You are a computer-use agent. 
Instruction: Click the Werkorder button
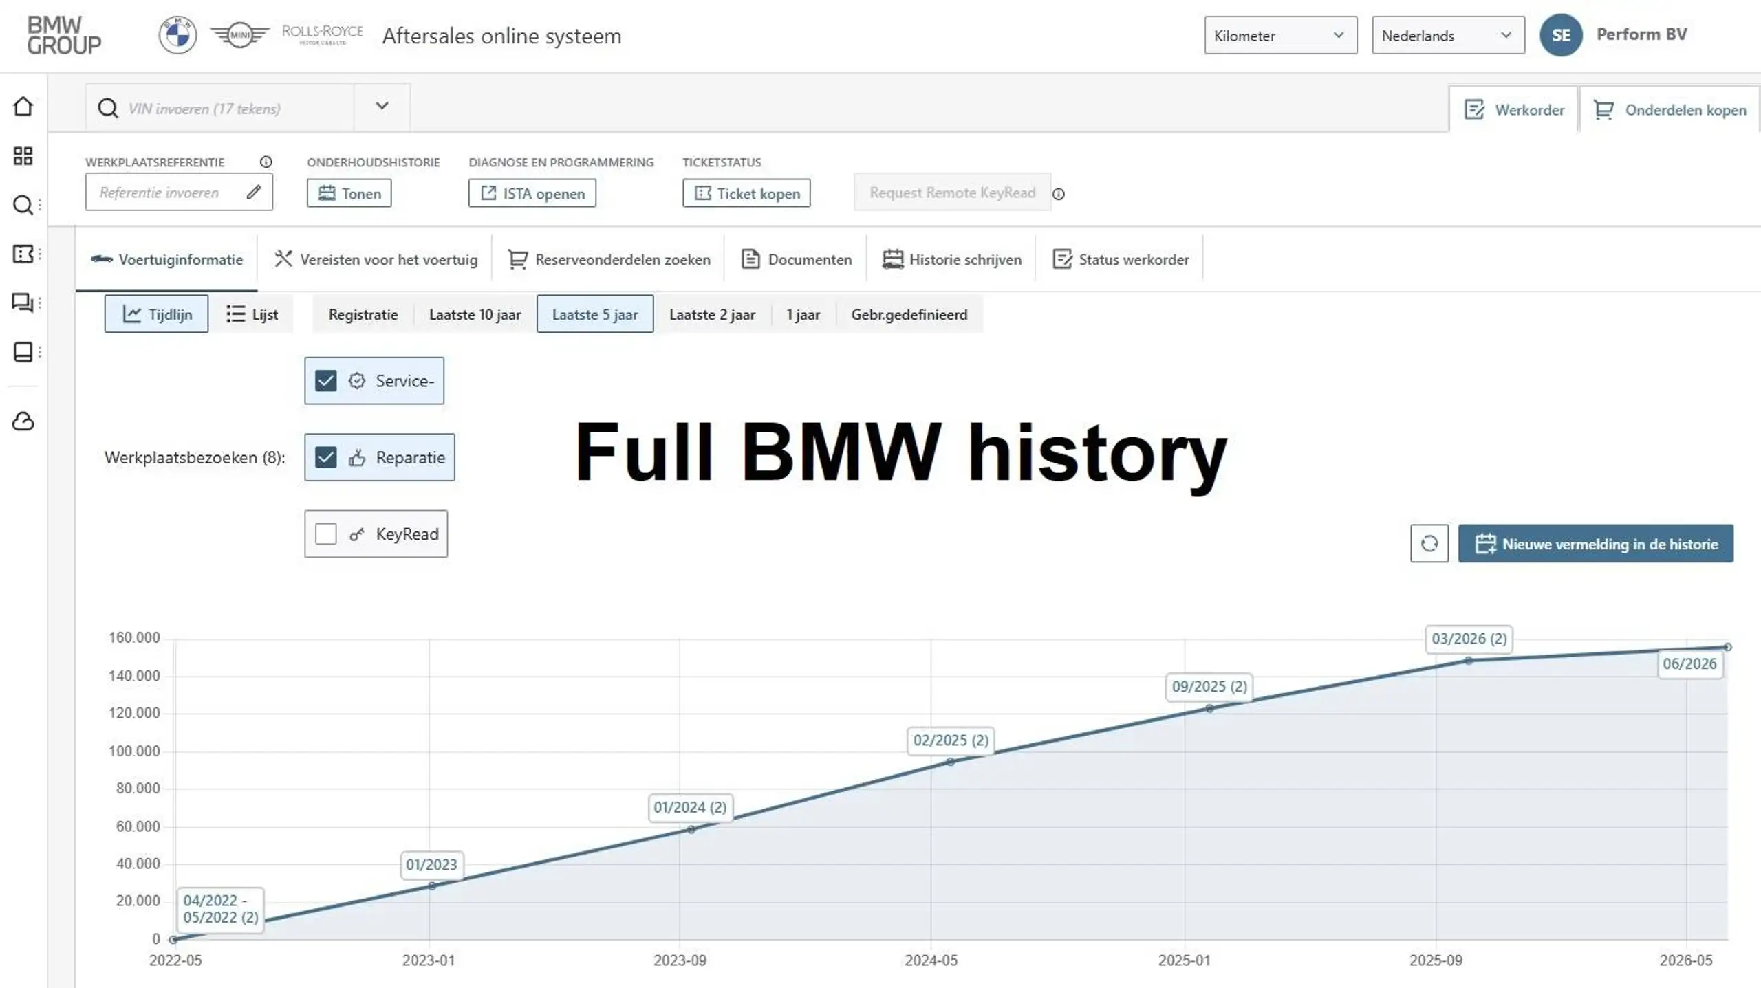click(1513, 110)
